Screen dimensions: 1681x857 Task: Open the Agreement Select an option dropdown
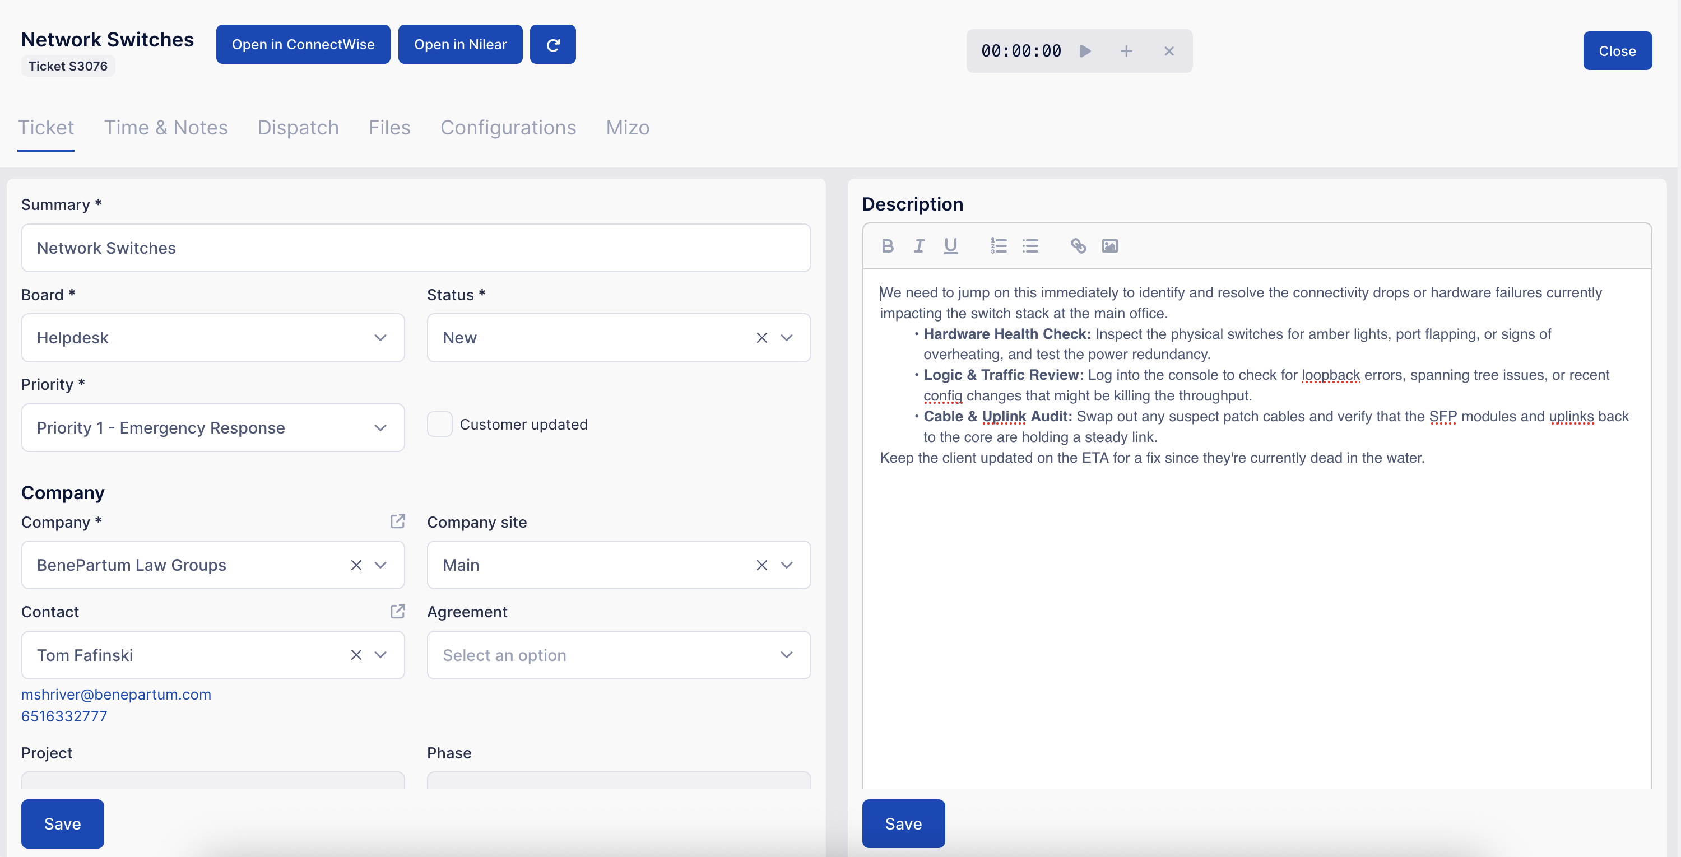619,655
